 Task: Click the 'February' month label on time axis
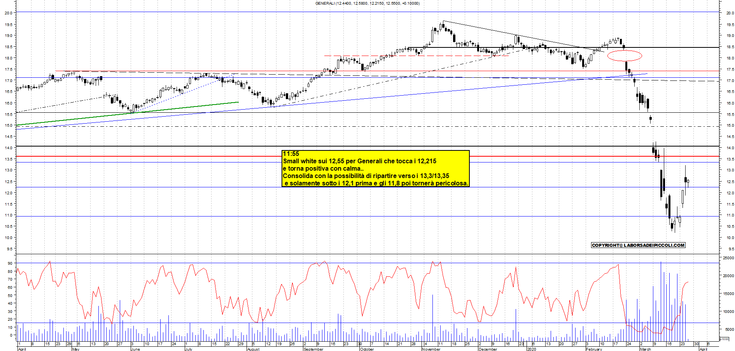594,349
